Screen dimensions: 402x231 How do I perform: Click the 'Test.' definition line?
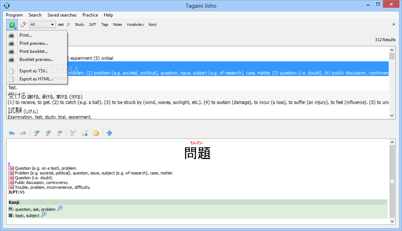click(12, 88)
